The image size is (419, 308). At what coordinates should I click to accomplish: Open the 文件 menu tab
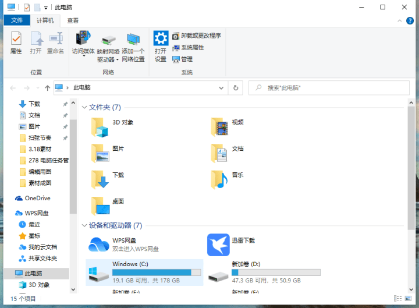17,20
